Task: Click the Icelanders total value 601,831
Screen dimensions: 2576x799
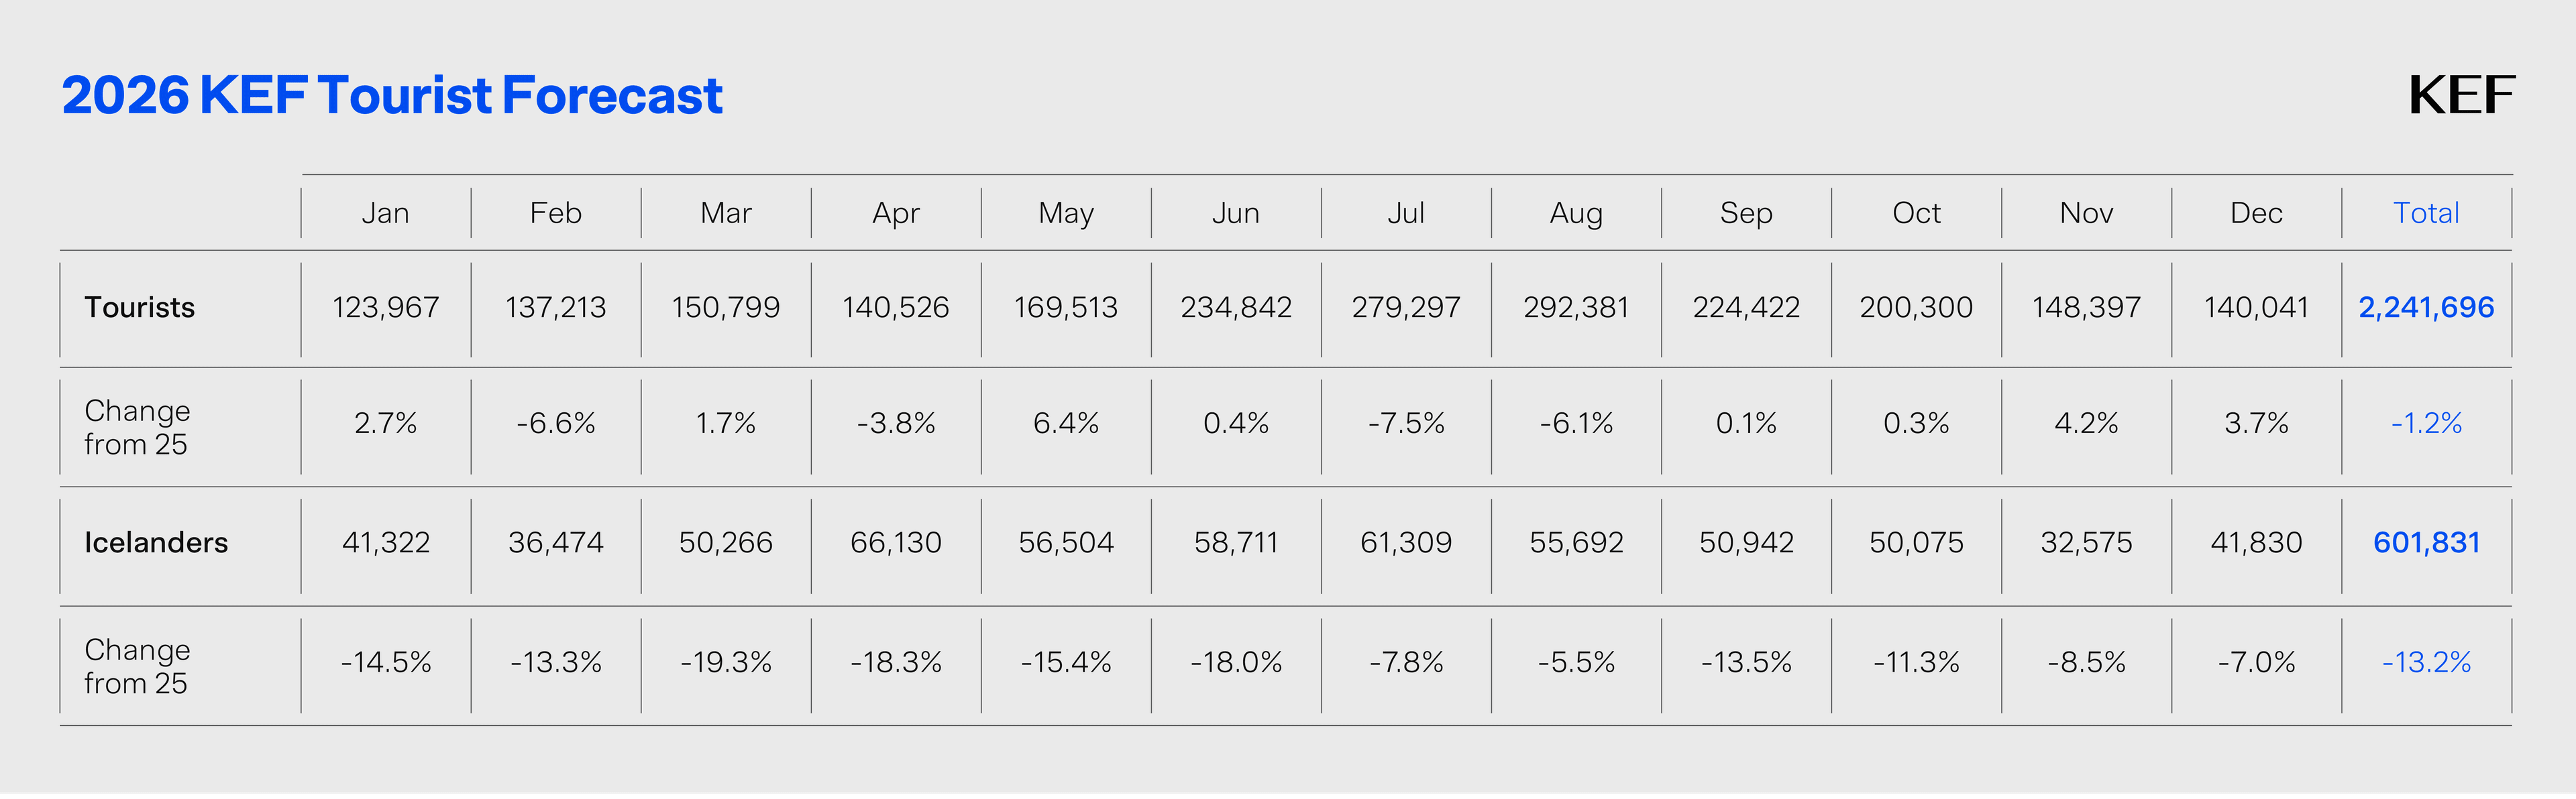Action: click(x=2425, y=542)
